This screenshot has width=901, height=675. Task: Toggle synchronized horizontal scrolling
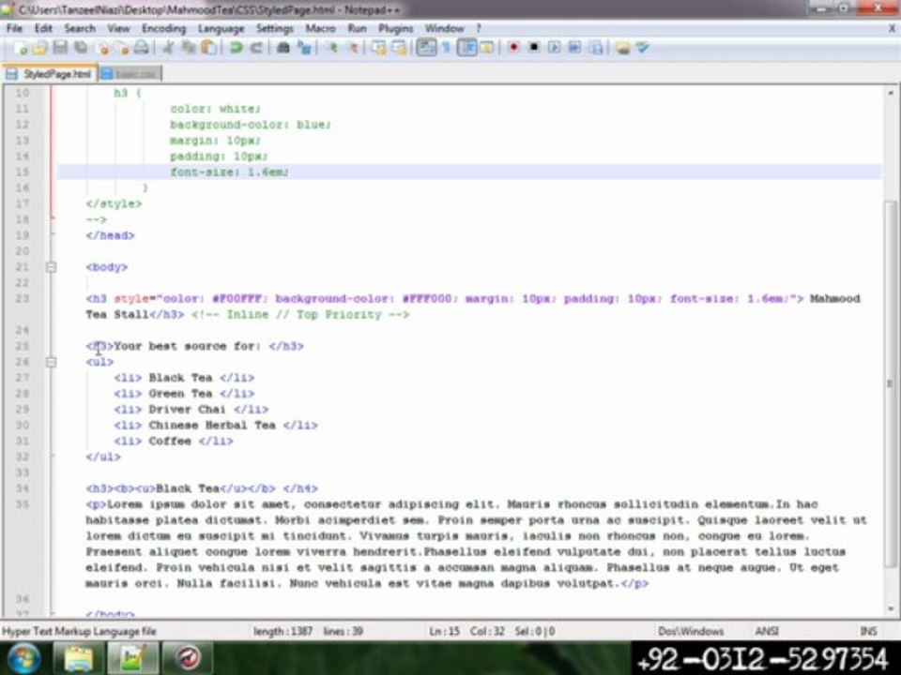(399, 48)
